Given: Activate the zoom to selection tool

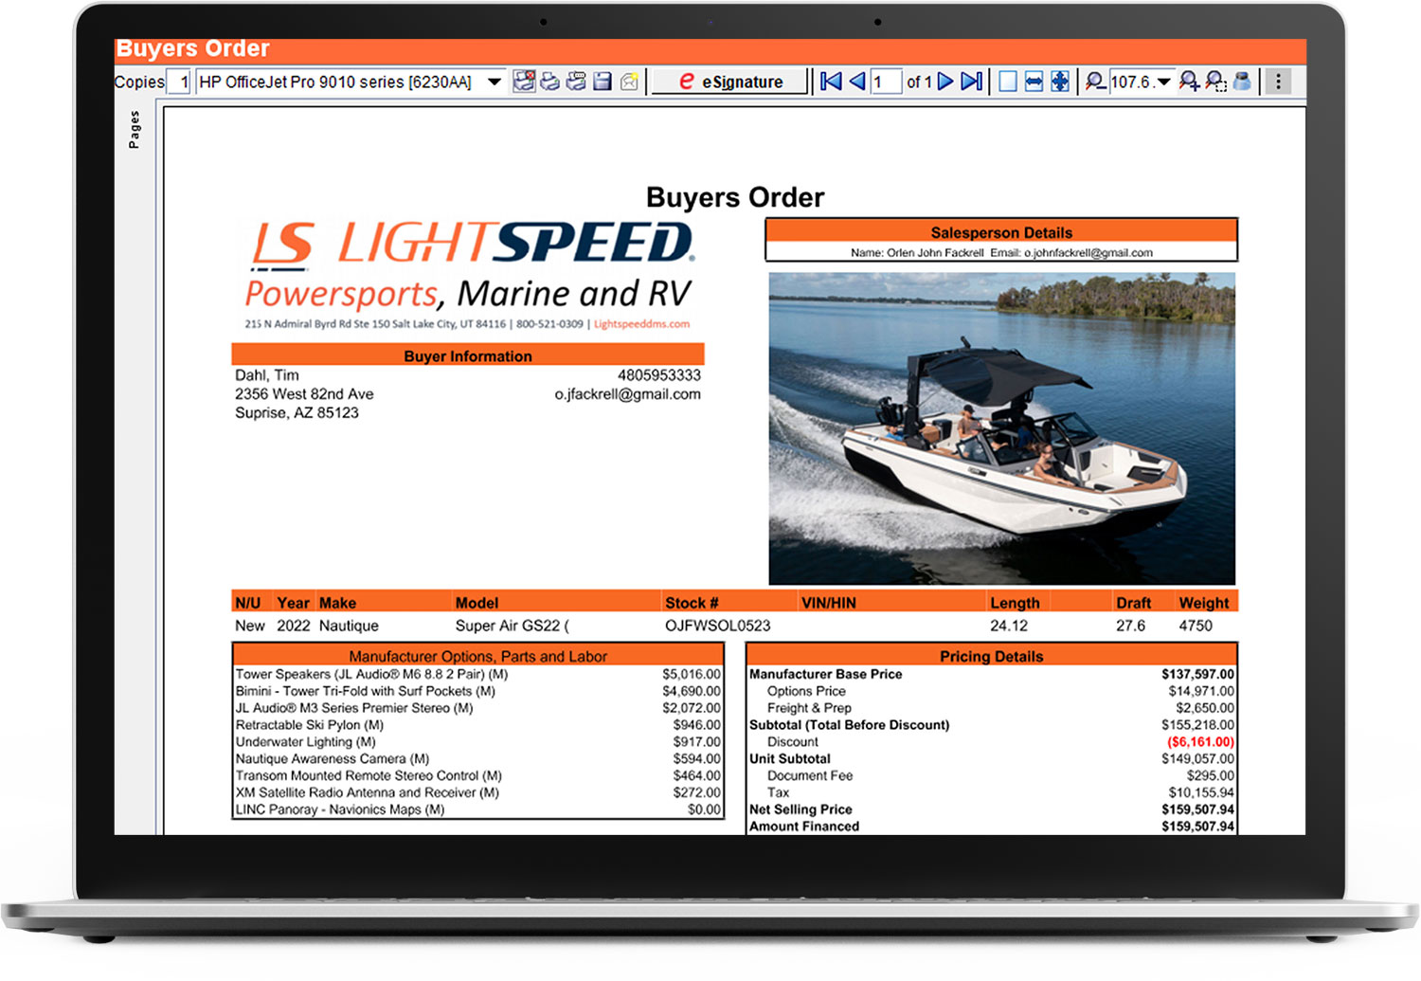Looking at the screenshot, I should [x=1216, y=82].
